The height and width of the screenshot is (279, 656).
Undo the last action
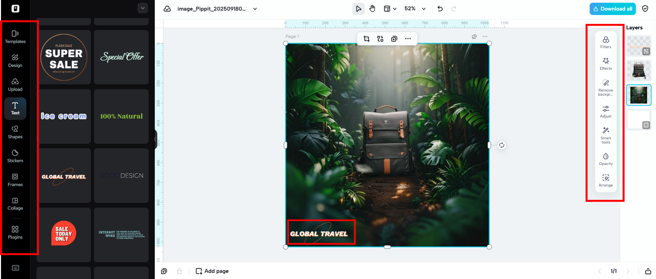tap(440, 9)
